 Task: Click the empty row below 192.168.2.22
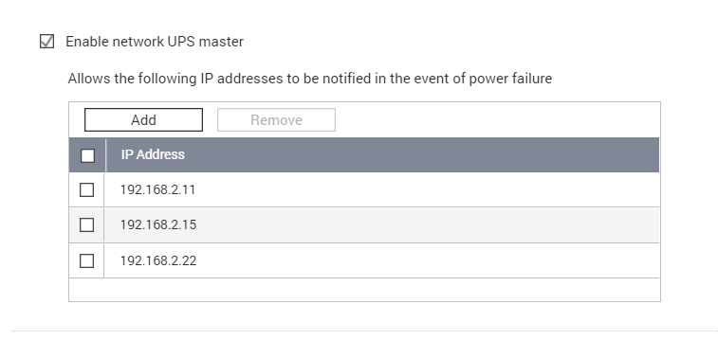(x=364, y=290)
